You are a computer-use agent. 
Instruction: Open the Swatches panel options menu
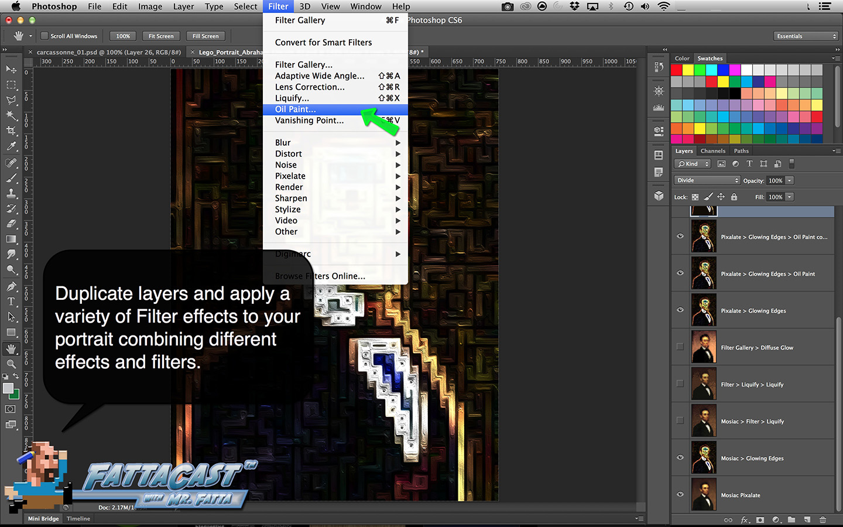[836, 58]
